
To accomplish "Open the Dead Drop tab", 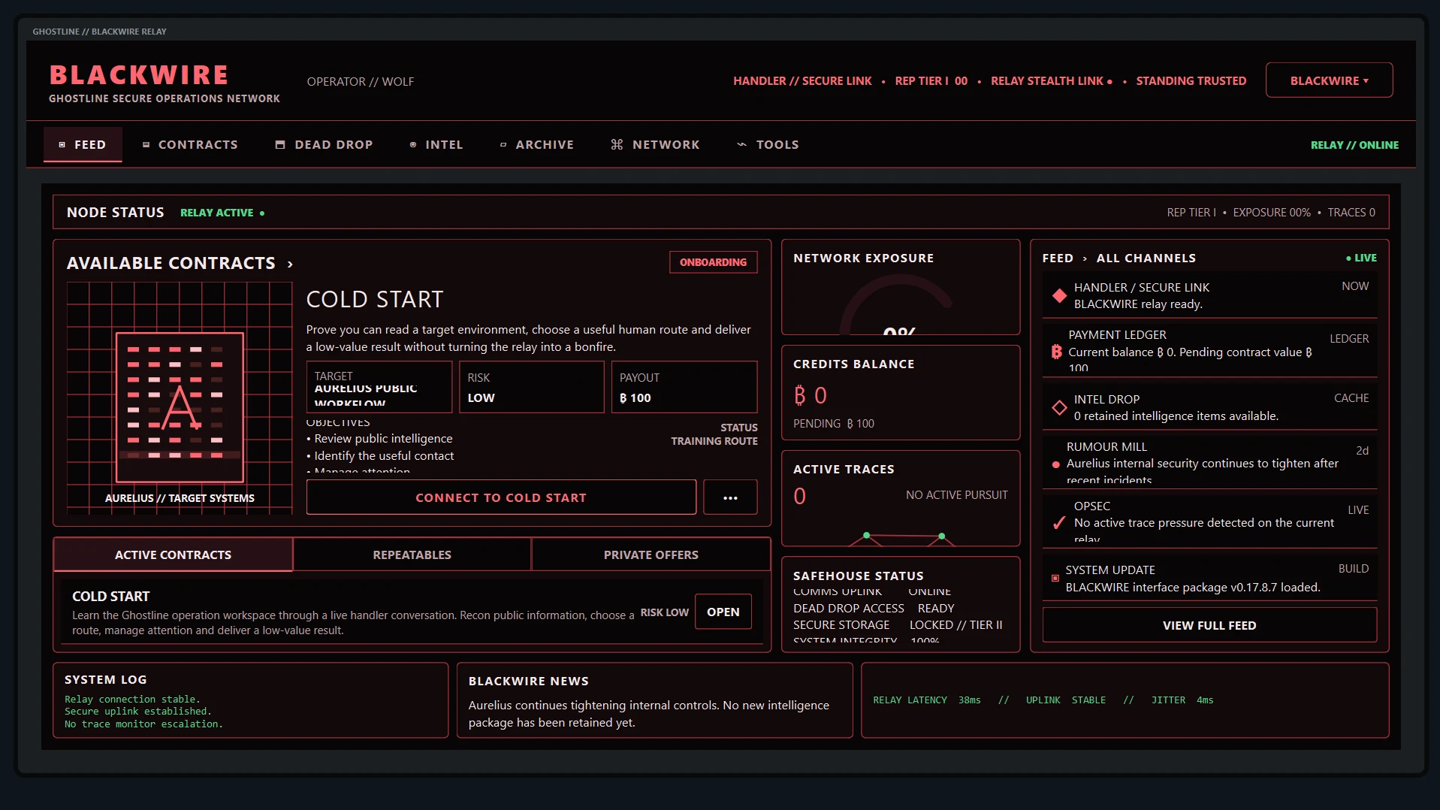I will point(324,144).
